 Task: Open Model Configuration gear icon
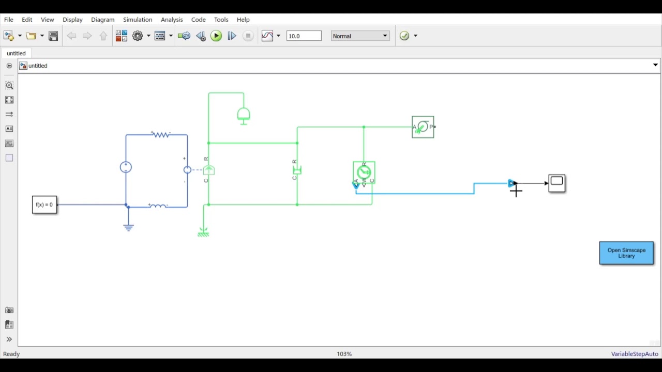point(138,36)
